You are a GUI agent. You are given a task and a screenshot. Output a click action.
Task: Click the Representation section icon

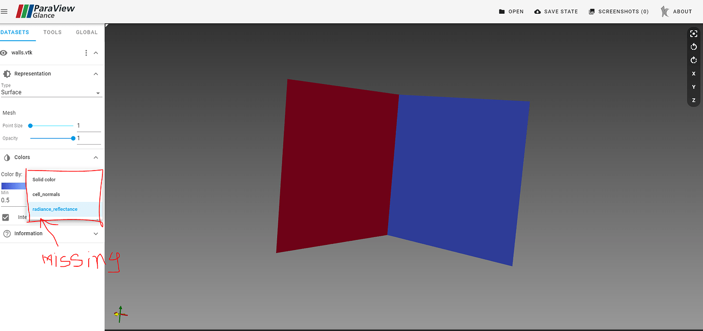(7, 74)
